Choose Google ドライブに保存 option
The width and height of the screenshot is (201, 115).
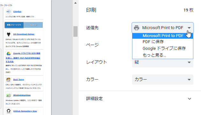click(x=162, y=48)
